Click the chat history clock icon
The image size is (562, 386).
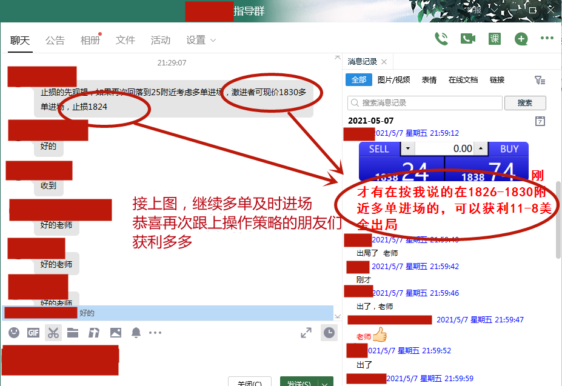pos(329,333)
